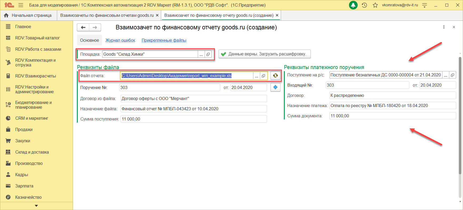Click the ellipsis browse button for Файл отчета
The image size is (463, 210).
click(257, 76)
